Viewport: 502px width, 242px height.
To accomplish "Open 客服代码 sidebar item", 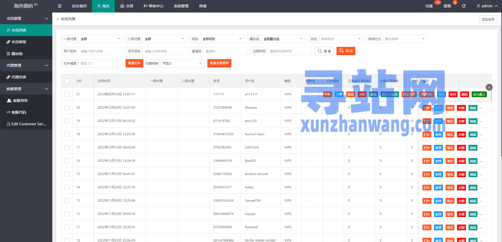I will [x=26, y=112].
